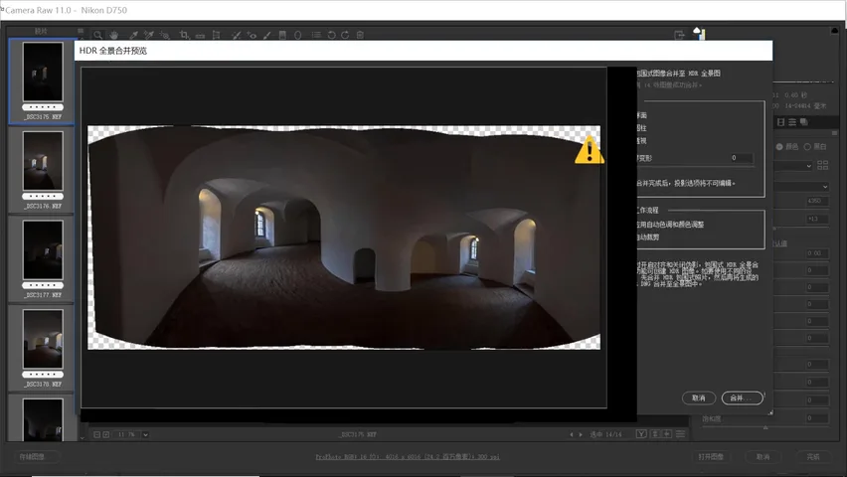Toggle apply auto tone and color adjustments
This screenshot has height=477, width=847.
[x=670, y=225]
